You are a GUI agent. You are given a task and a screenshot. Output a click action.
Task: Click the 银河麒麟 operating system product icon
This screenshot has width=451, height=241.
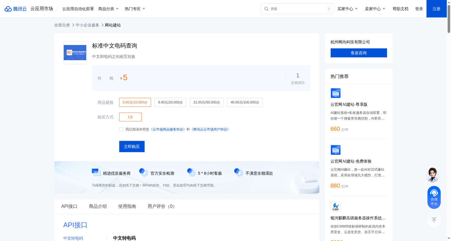[x=335, y=207]
